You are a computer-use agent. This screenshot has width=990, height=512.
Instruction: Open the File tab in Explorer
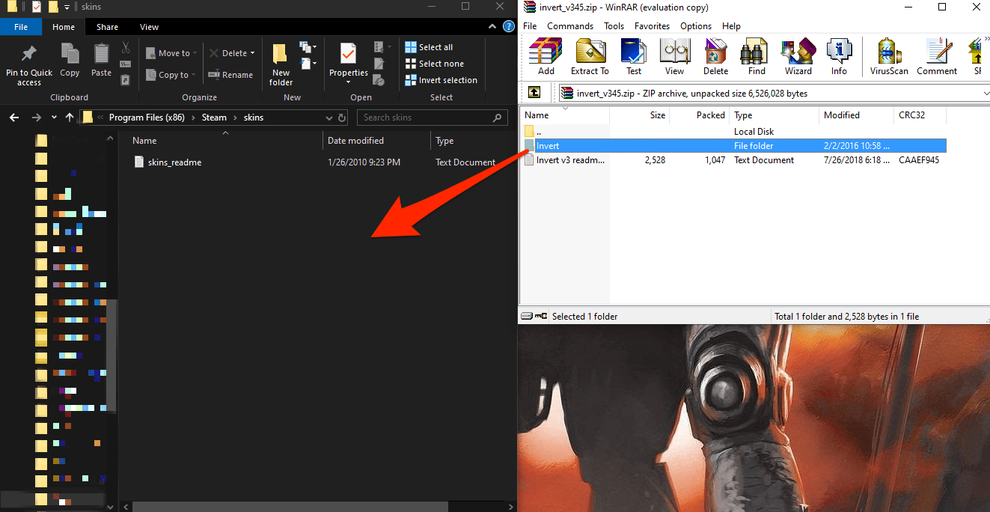pyautogui.click(x=21, y=27)
